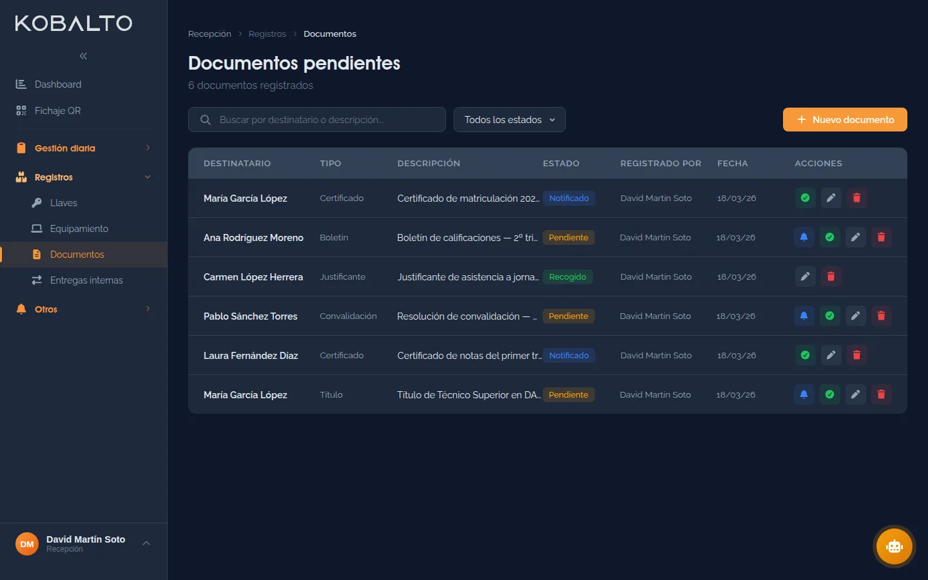Edit Laura Fernández Díaz's certificado
The width and height of the screenshot is (928, 580).
[x=831, y=355]
